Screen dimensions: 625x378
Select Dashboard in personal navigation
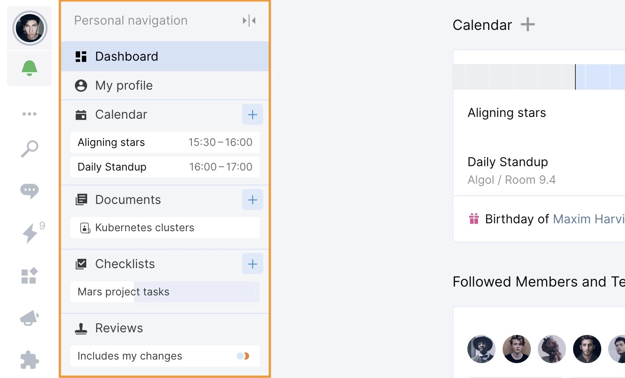point(165,56)
